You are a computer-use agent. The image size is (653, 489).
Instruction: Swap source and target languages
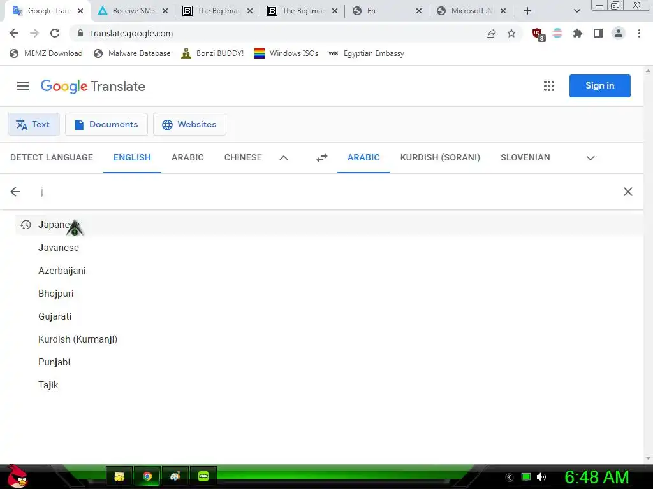point(322,158)
